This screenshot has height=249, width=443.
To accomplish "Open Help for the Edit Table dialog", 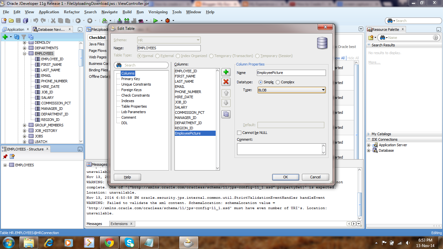I will [x=127, y=177].
